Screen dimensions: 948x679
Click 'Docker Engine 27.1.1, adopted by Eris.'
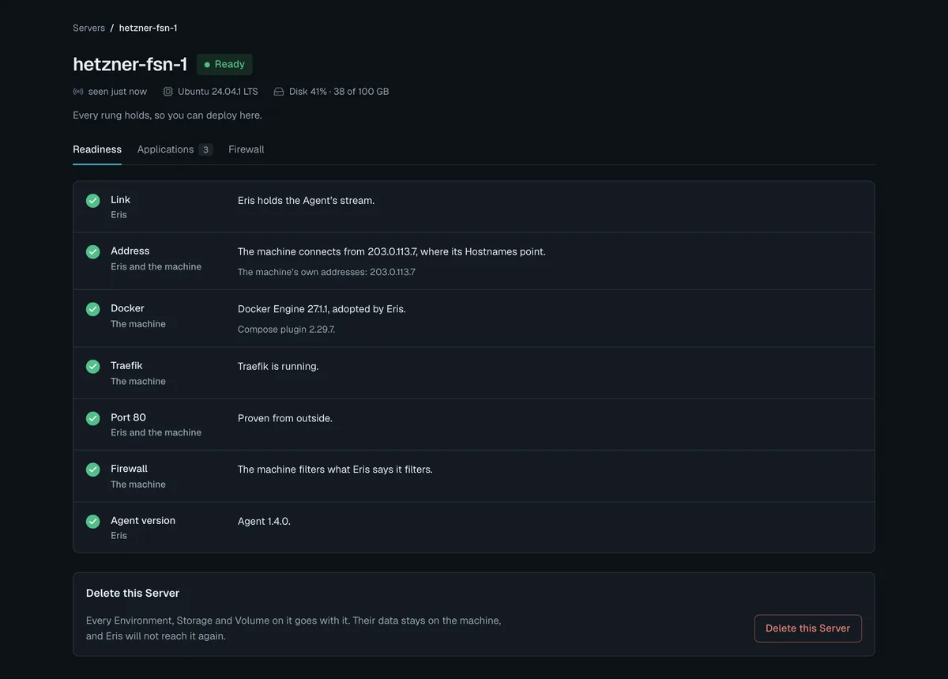coord(322,309)
